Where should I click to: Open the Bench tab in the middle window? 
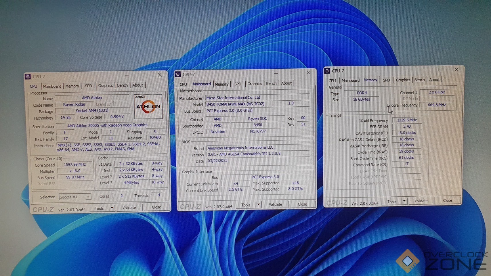click(x=271, y=83)
